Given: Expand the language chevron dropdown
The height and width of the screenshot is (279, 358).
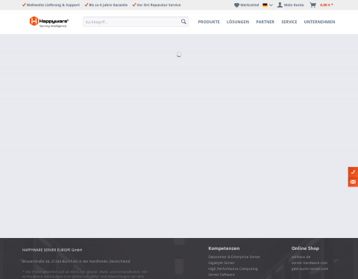Looking at the screenshot, I should click(271, 5).
